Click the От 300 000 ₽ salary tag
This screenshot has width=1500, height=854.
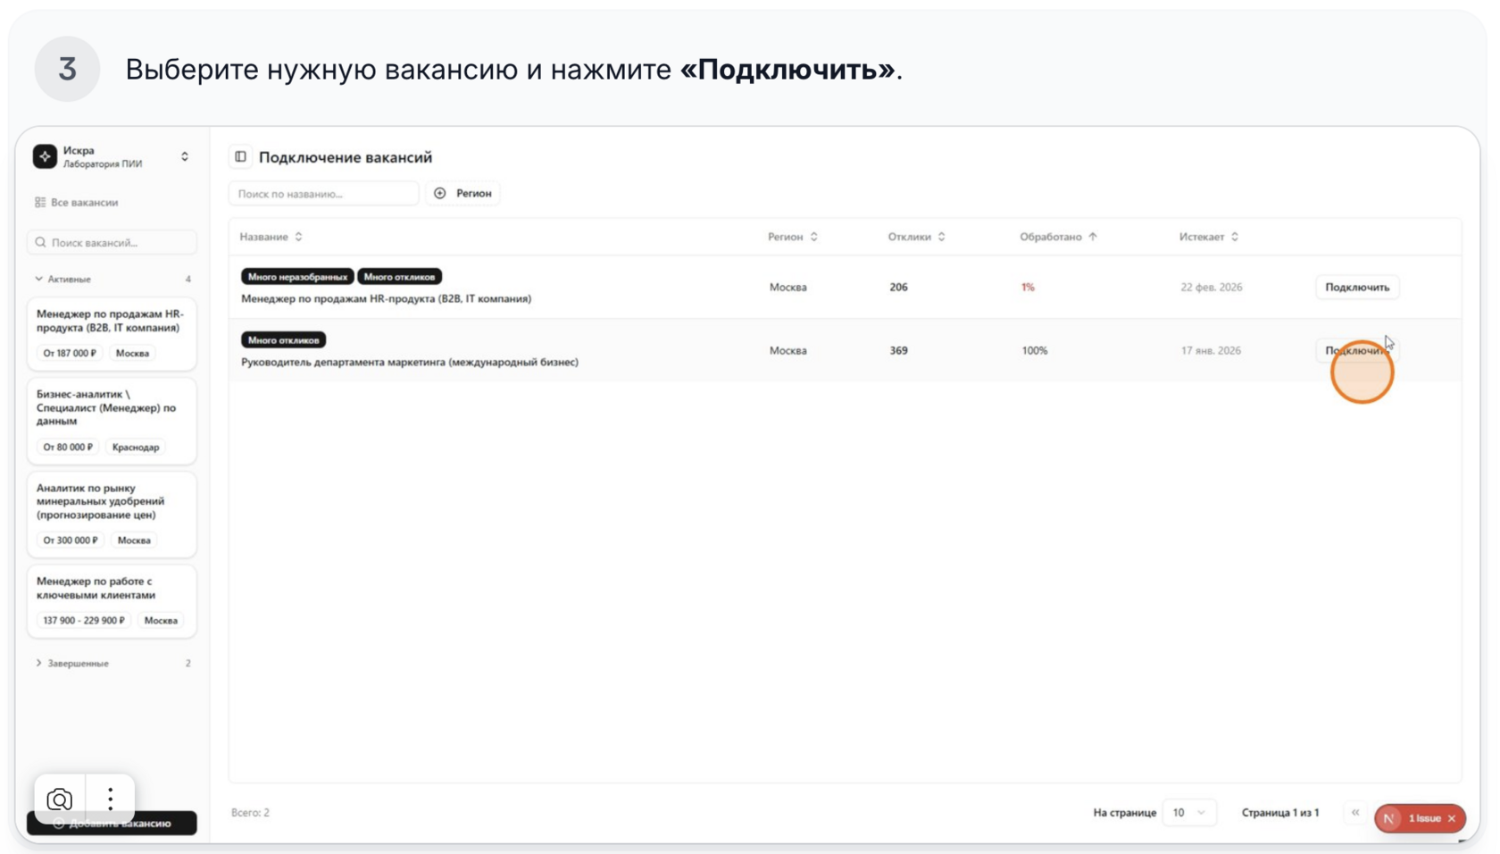(x=71, y=540)
